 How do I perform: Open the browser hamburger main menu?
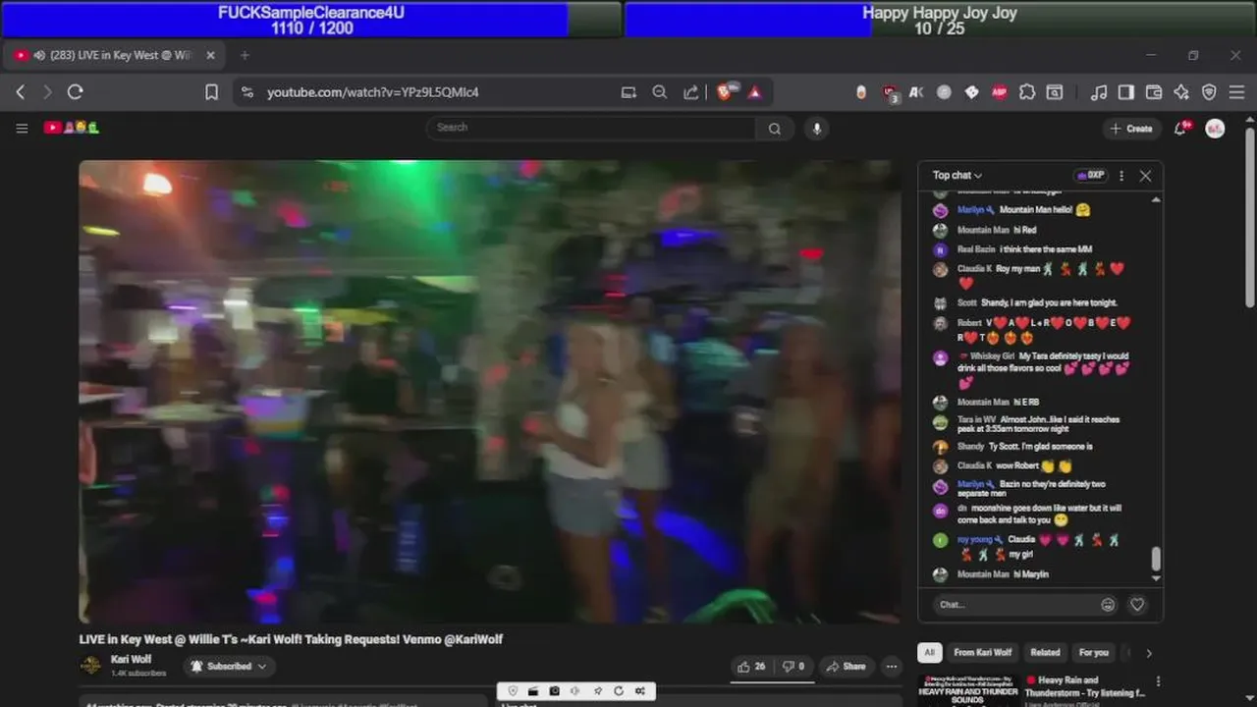[1236, 92]
